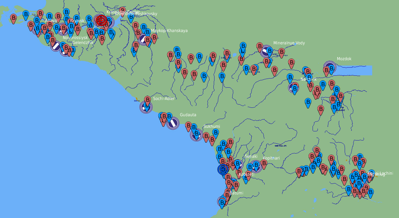Click the Mineralnye Vody airfield icon

[x=266, y=51]
